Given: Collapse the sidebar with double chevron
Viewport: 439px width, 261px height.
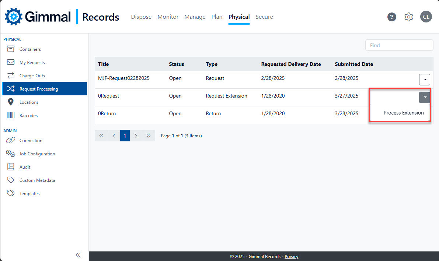Looking at the screenshot, I should (x=78, y=255).
